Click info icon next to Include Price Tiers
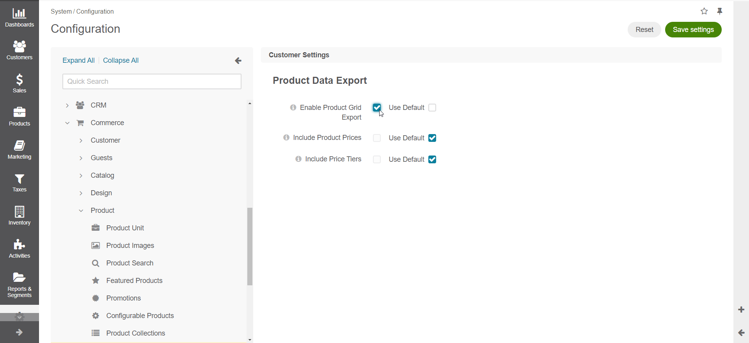The width and height of the screenshot is (749, 343). (x=298, y=159)
